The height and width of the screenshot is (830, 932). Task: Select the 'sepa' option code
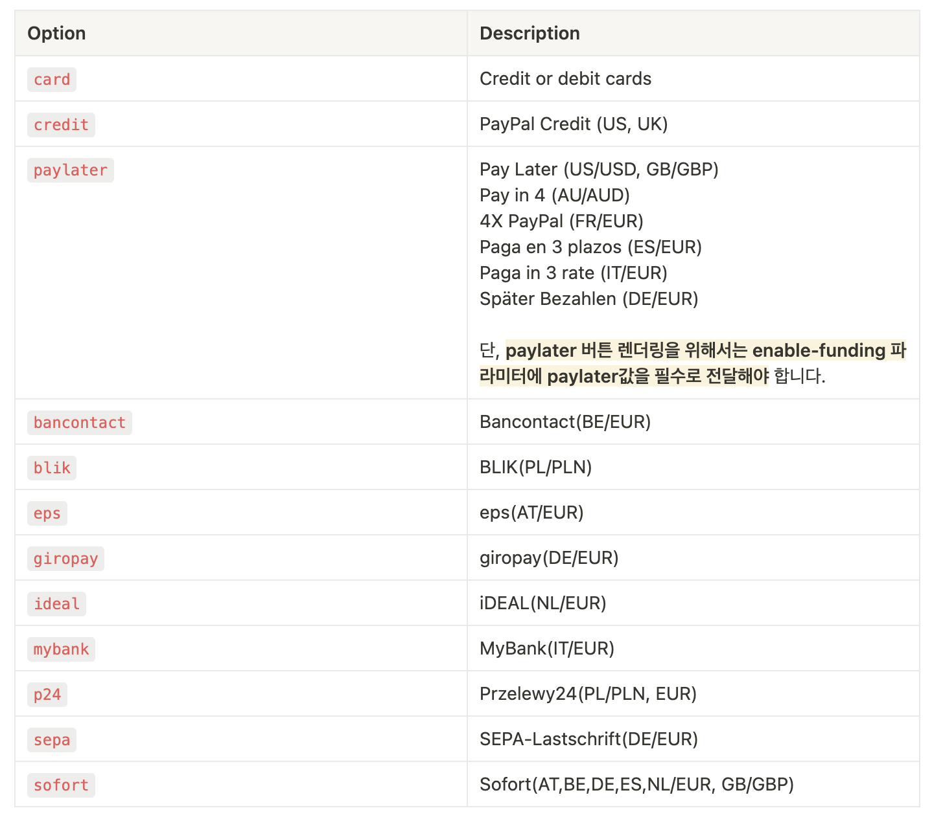tap(52, 739)
